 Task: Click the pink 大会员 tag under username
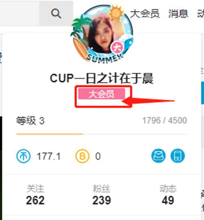pyautogui.click(x=102, y=94)
